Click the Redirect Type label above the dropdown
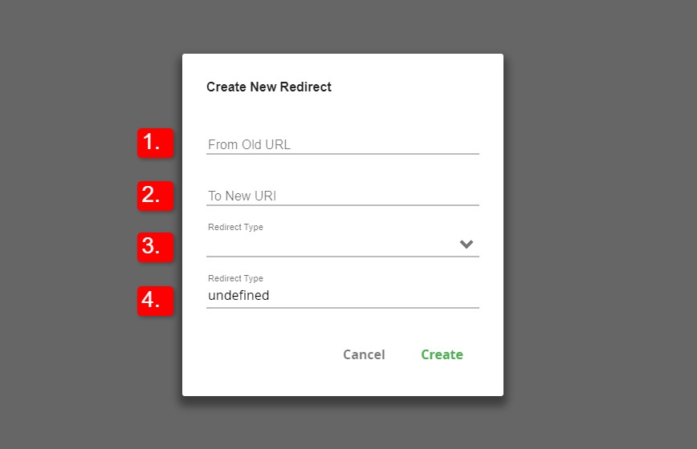Viewport: 697px width, 449px height. click(x=235, y=227)
